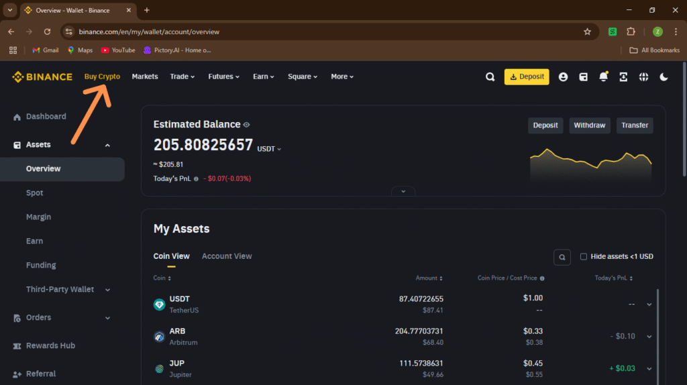This screenshot has height=385, width=687.
Task: Open Margin under Assets
Action: [38, 217]
